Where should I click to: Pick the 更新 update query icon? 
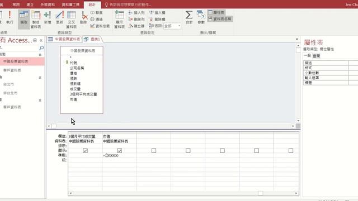(59, 18)
